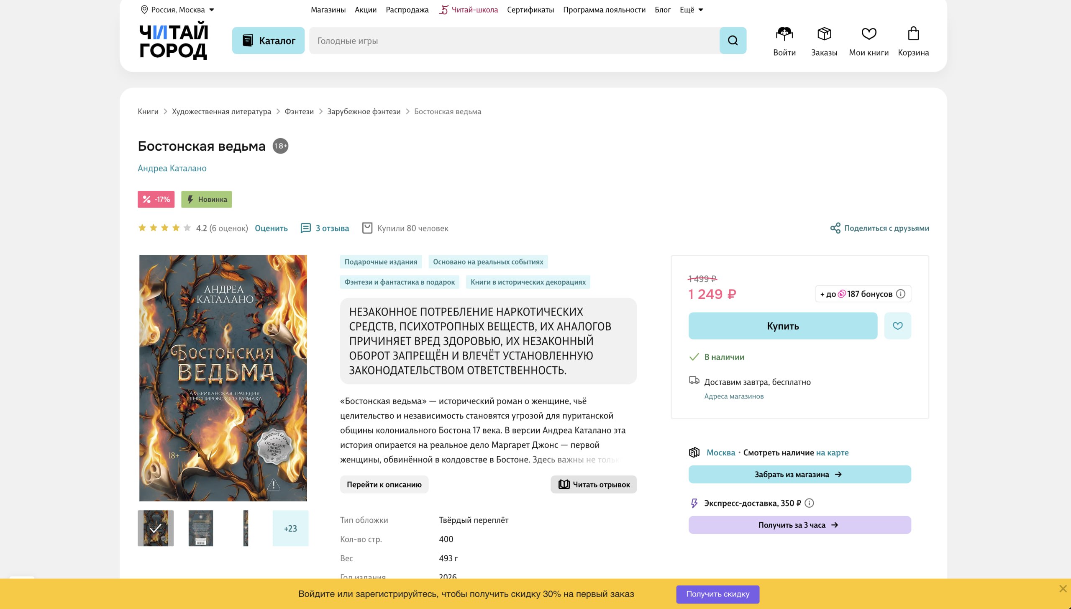This screenshot has width=1071, height=609.
Task: Open the Каталог menu button
Action: pyautogui.click(x=268, y=41)
